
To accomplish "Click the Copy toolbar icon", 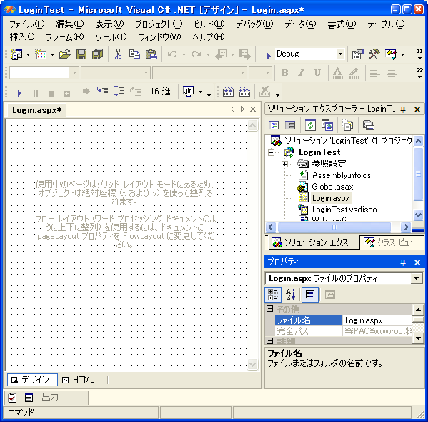I will tap(134, 54).
